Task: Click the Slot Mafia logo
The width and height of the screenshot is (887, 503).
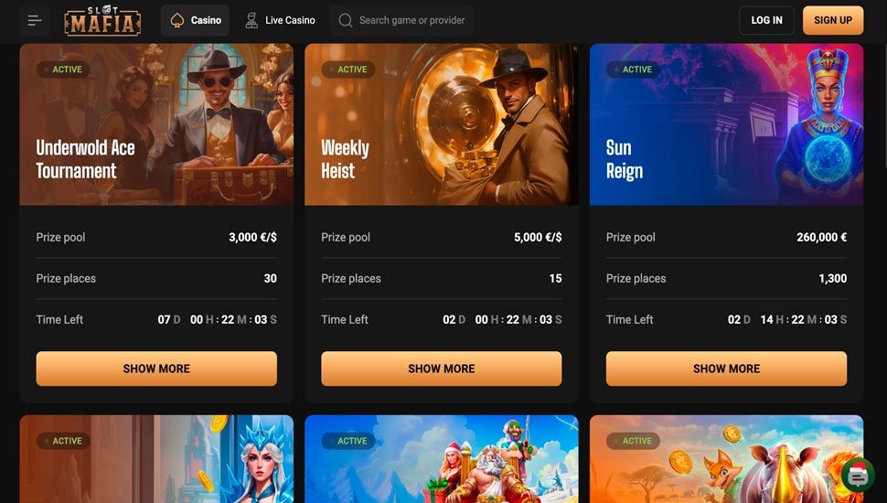Action: [x=102, y=20]
